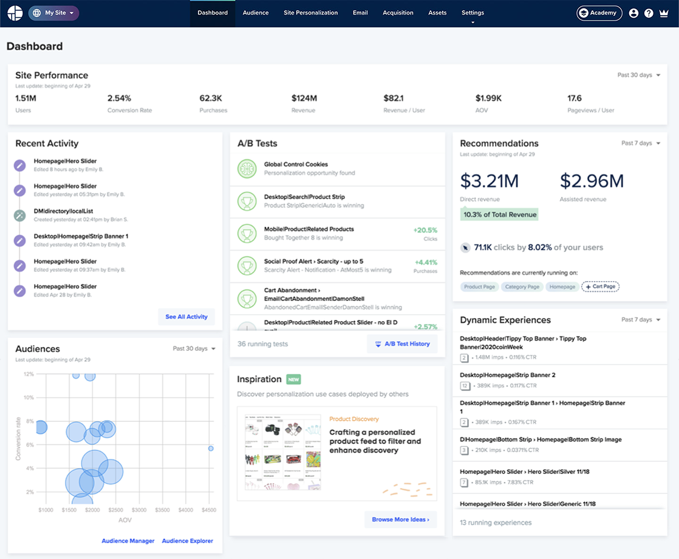The height and width of the screenshot is (559, 679).
Task: Open the Site Personalization menu
Action: [x=310, y=13]
